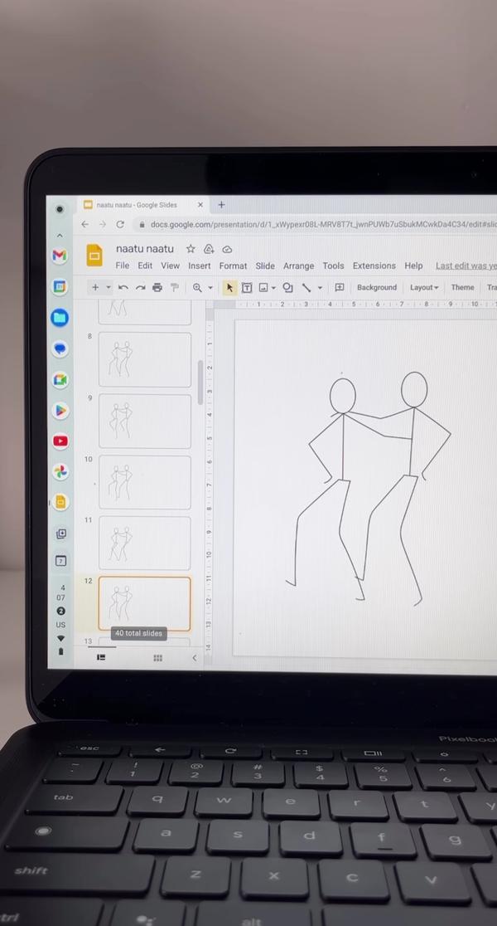Open the new slide layout dropdown arrow
This screenshot has height=926, width=497.
[x=108, y=287]
